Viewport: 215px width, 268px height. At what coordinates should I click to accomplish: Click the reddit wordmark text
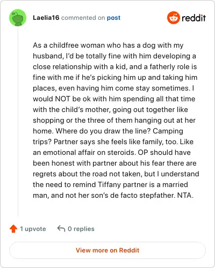193,18
